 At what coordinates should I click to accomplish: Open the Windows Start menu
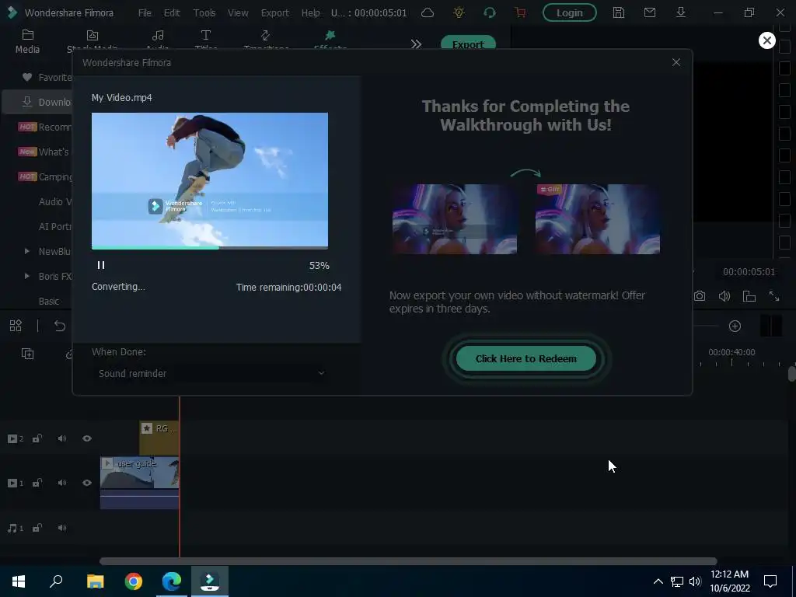19,581
